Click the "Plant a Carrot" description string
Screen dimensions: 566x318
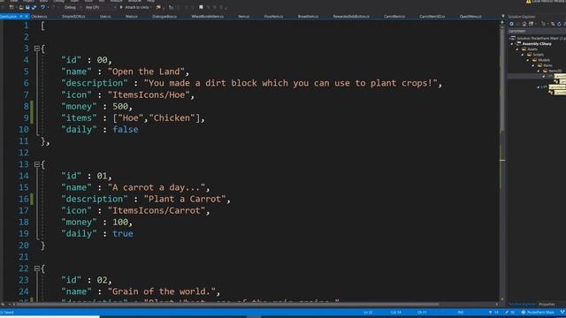pos(185,199)
